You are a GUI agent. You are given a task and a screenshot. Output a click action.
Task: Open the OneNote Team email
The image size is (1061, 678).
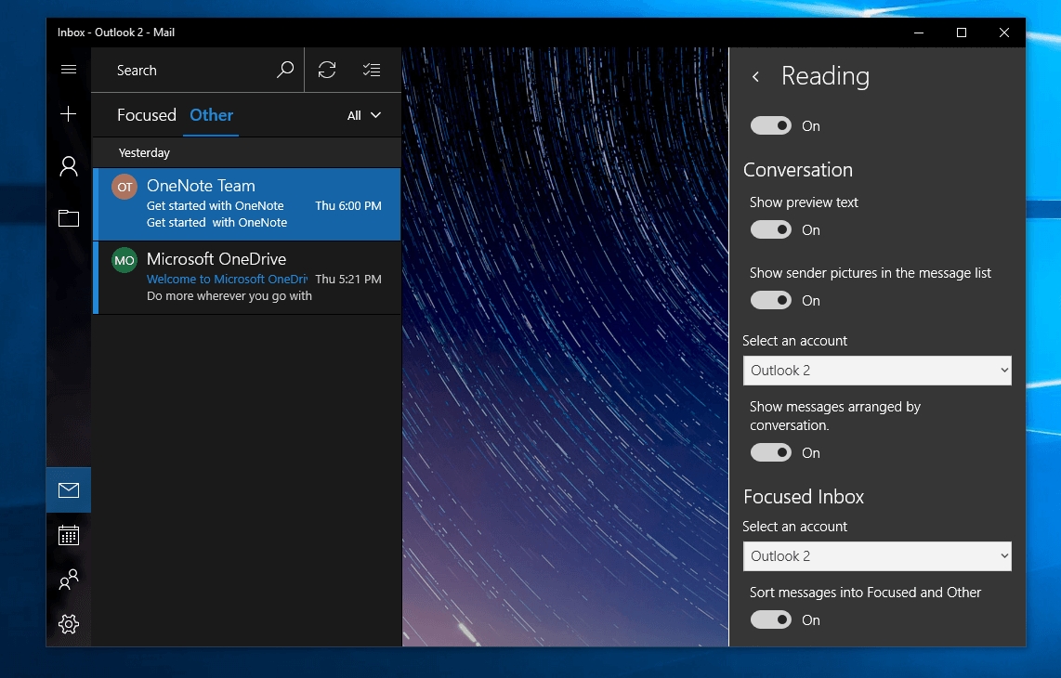click(248, 204)
